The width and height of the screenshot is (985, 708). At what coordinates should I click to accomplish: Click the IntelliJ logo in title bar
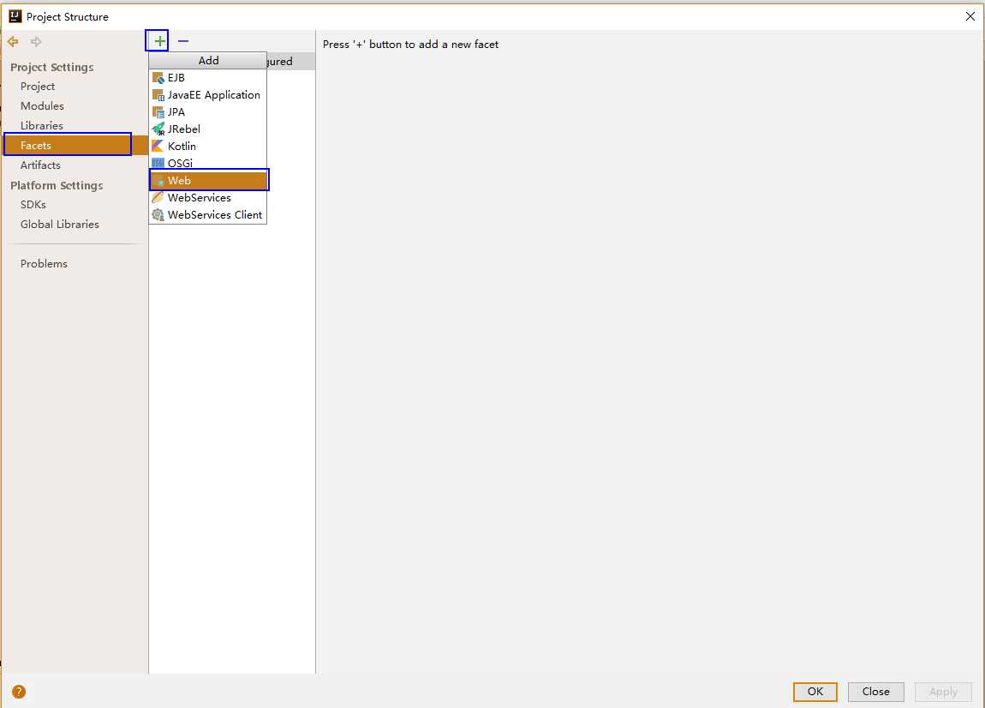tap(15, 16)
